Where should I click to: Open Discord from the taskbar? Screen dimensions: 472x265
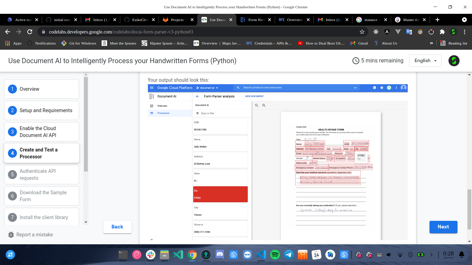click(x=220, y=255)
